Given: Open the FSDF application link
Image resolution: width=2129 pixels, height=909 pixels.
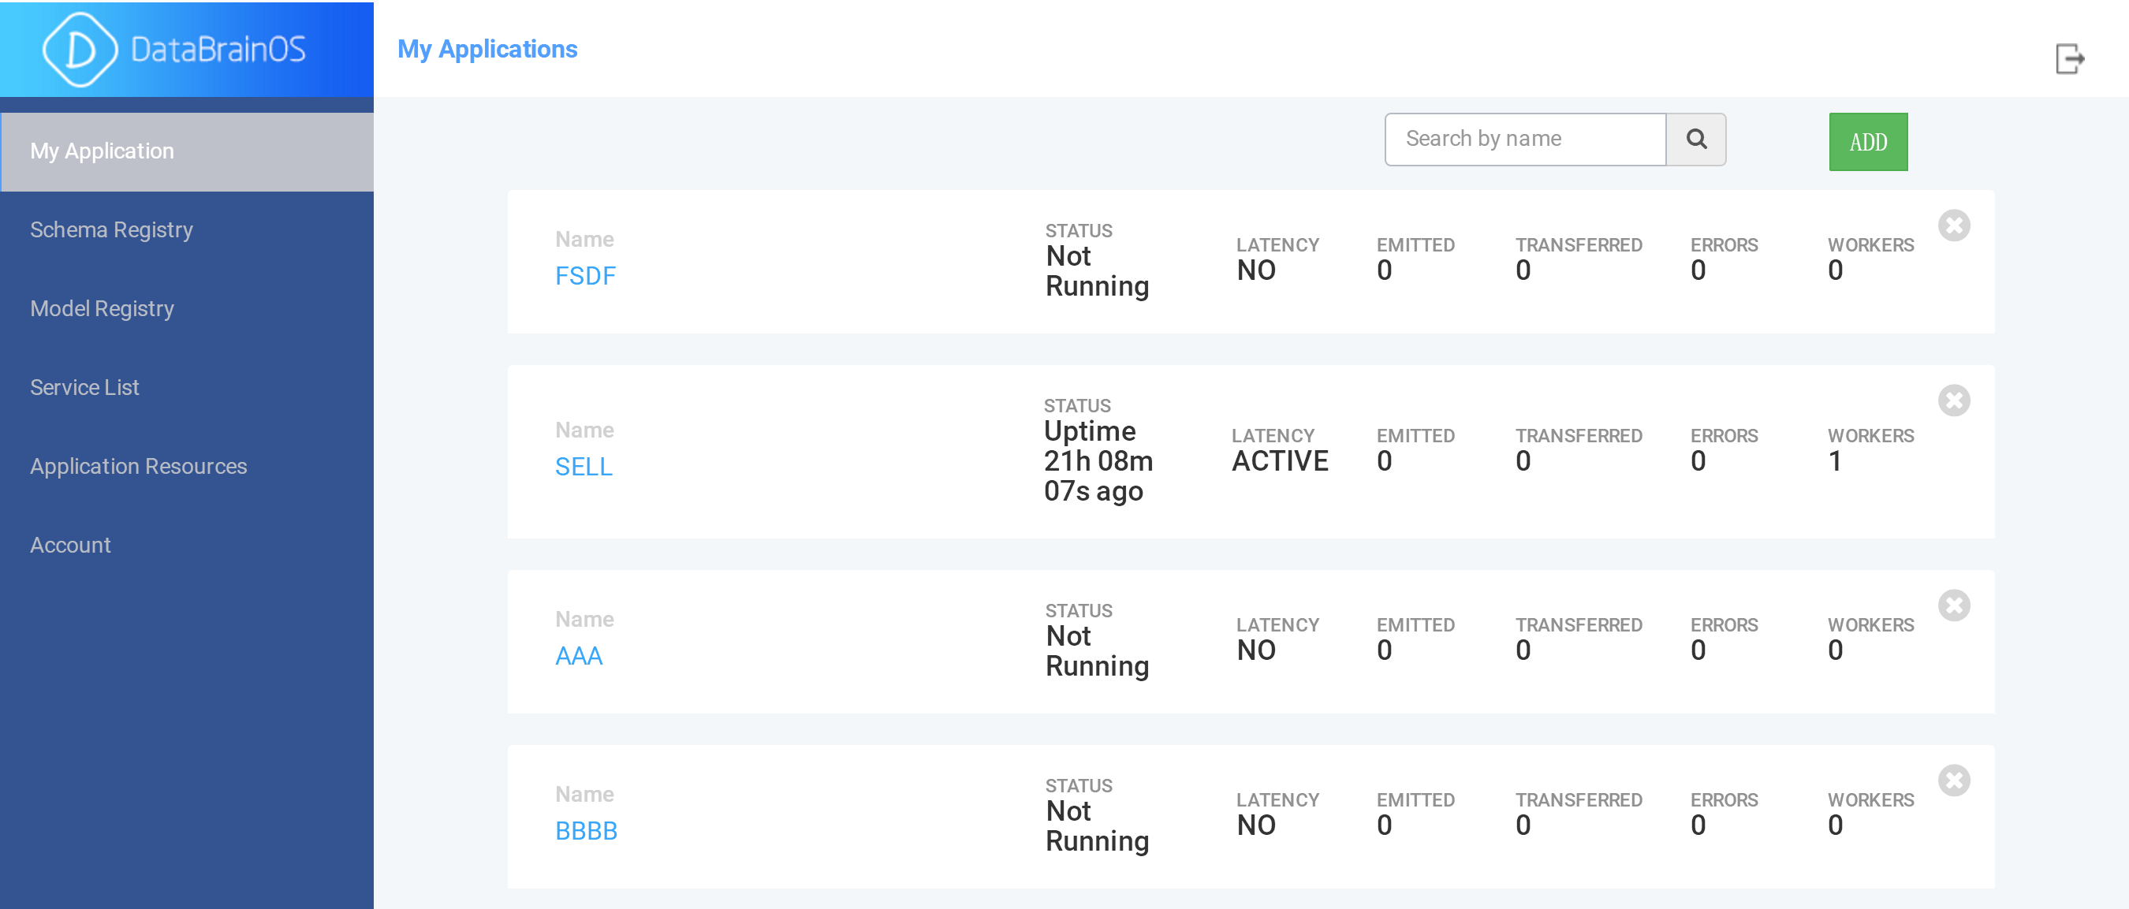Looking at the screenshot, I should click(585, 276).
